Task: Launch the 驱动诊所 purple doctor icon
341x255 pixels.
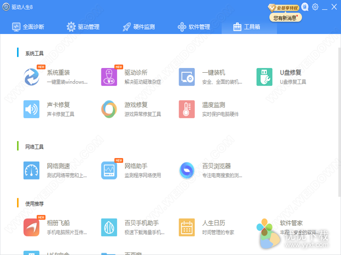Action: (x=109, y=77)
